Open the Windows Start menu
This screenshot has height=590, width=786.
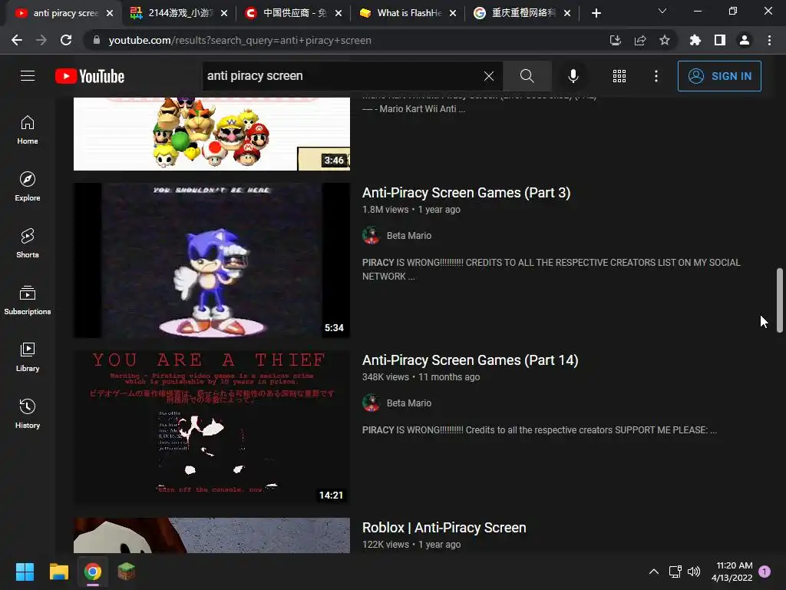(25, 572)
